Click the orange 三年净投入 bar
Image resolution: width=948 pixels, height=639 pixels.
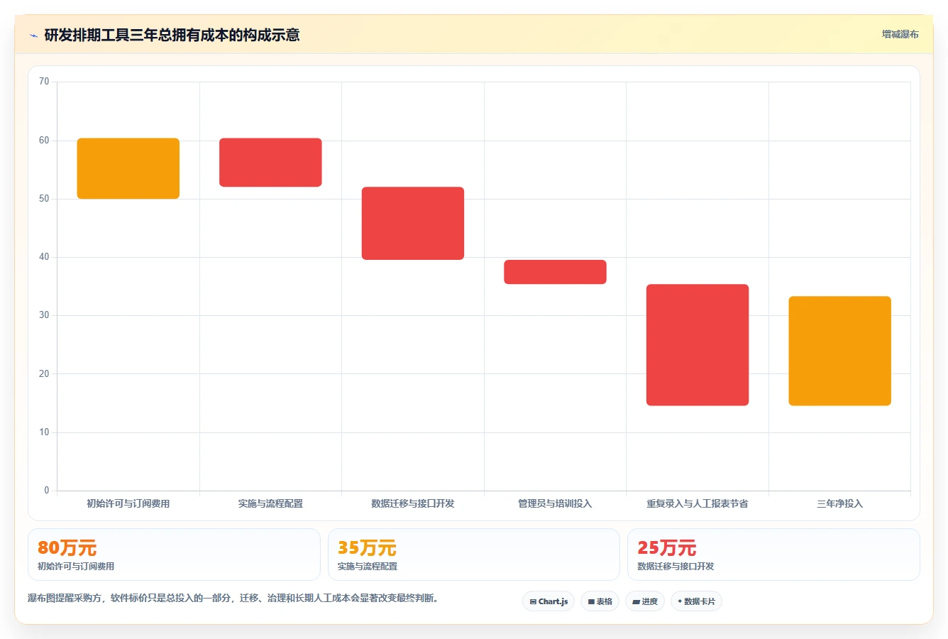(839, 351)
